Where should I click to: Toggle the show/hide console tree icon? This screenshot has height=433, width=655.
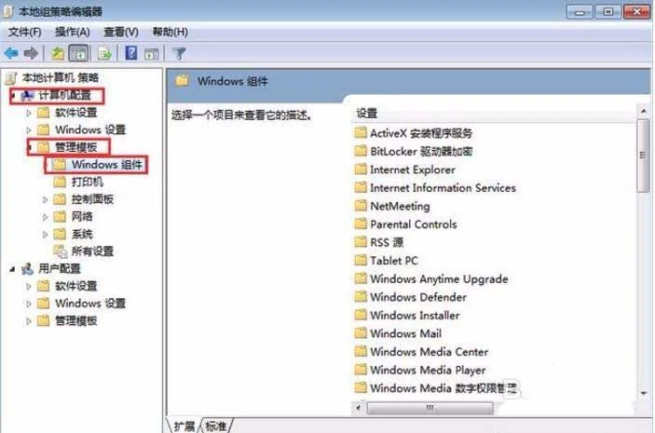78,53
